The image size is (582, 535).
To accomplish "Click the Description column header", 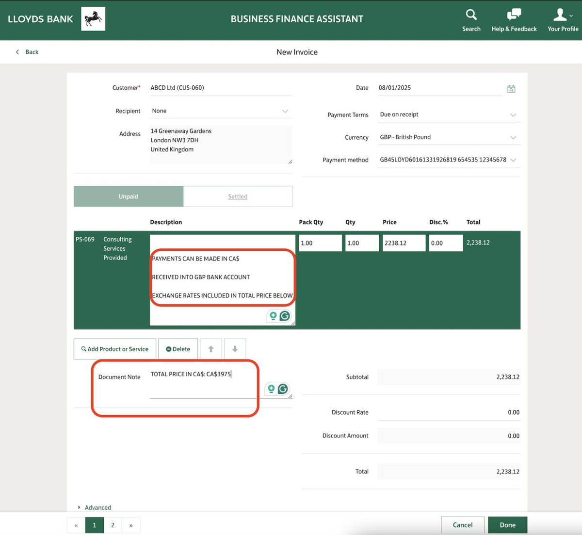I will [166, 222].
